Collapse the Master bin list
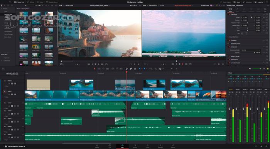This screenshot has height=149, width=270. click(x=2, y=9)
